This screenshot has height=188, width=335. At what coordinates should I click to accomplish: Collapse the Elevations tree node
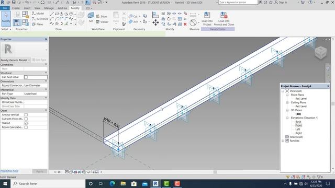287,118
